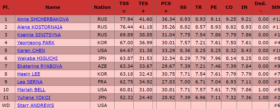Open Mariah BELL profile link
The height and width of the screenshot is (109, 280).
tap(31, 90)
